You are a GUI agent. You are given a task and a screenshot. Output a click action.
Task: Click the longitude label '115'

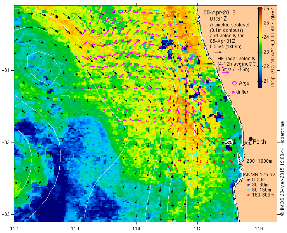pyautogui.click(x=197, y=229)
